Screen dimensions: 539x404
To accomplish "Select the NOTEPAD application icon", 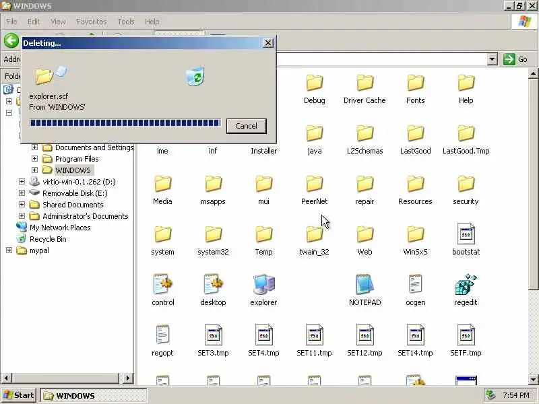I will pyautogui.click(x=364, y=284).
